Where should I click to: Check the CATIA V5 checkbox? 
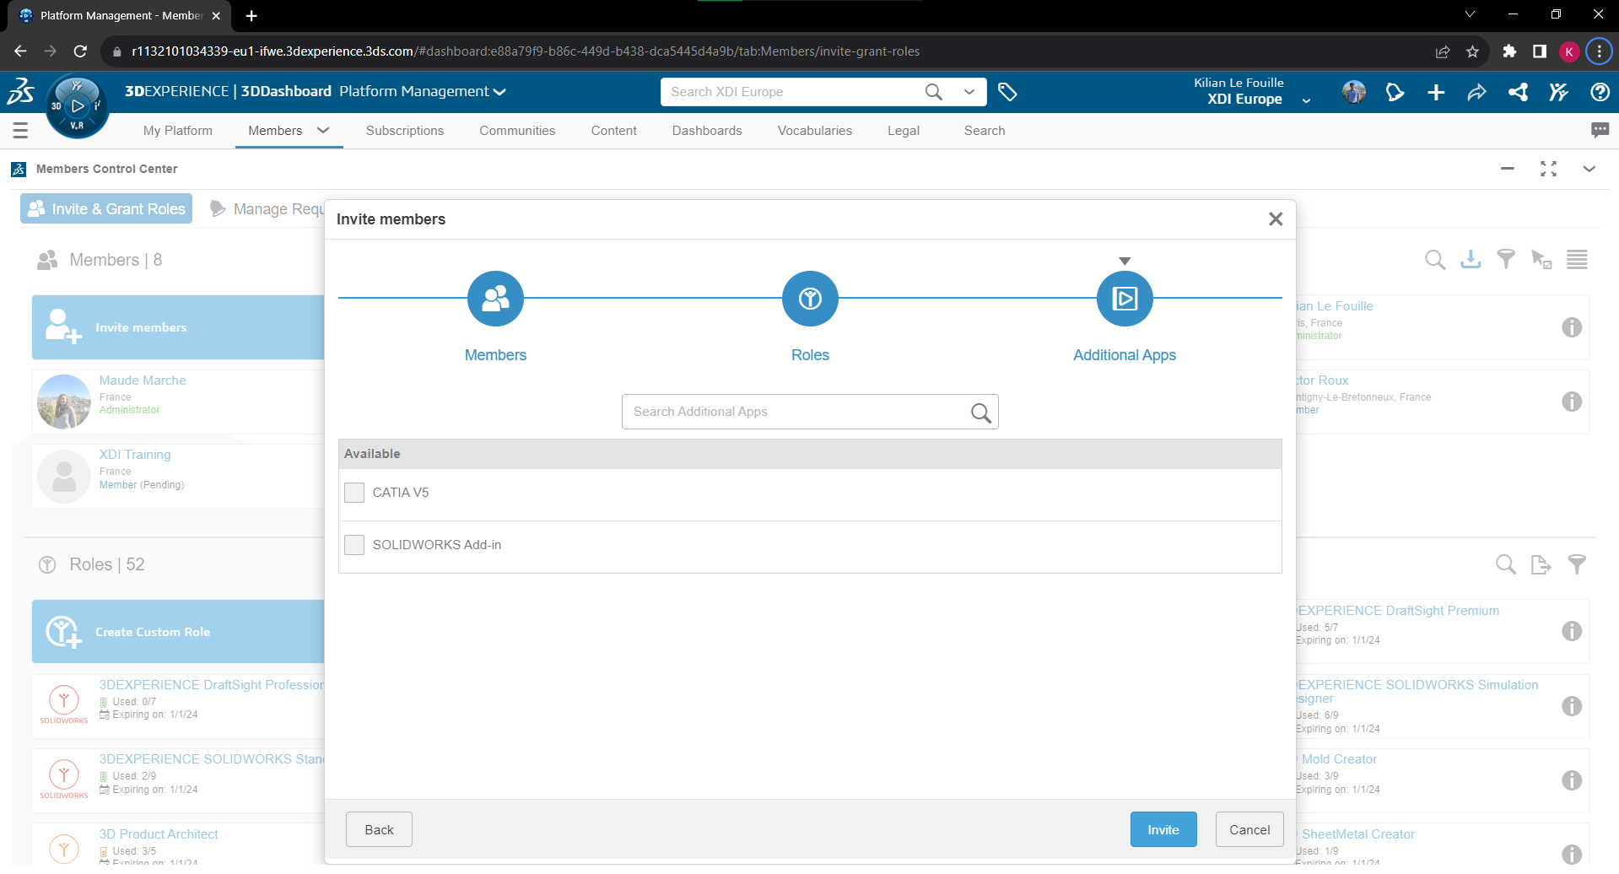coord(354,493)
